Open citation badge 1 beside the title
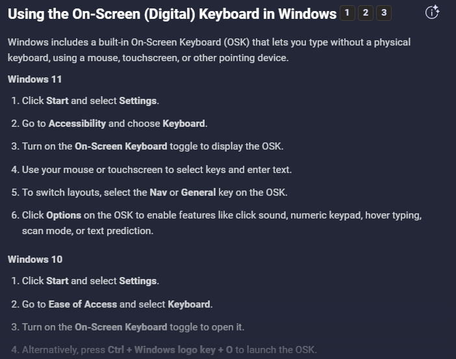This screenshot has height=359, width=456. point(348,13)
